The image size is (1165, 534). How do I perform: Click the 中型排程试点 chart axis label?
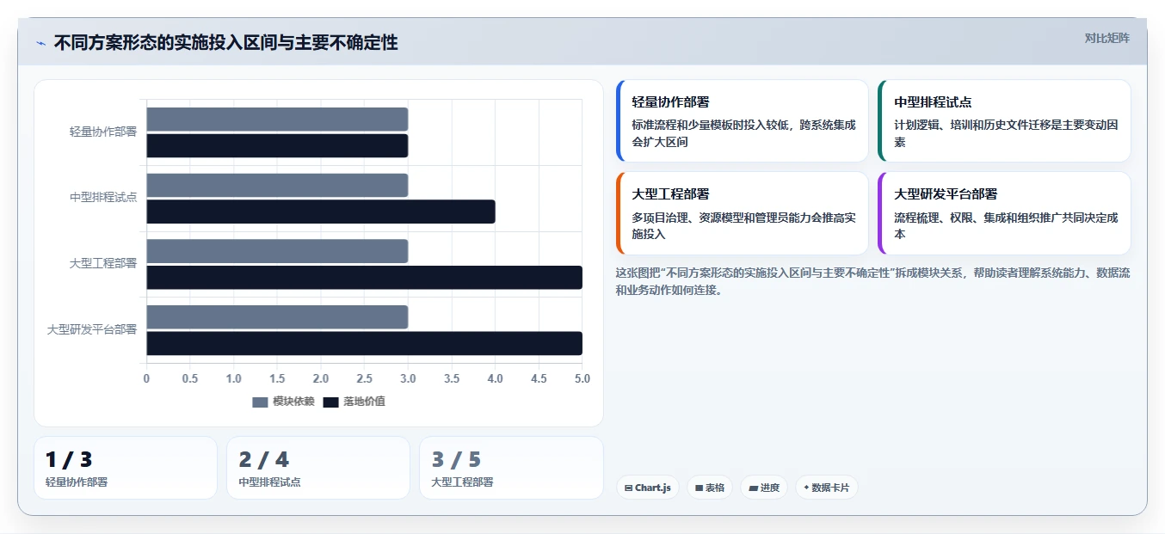coord(103,197)
